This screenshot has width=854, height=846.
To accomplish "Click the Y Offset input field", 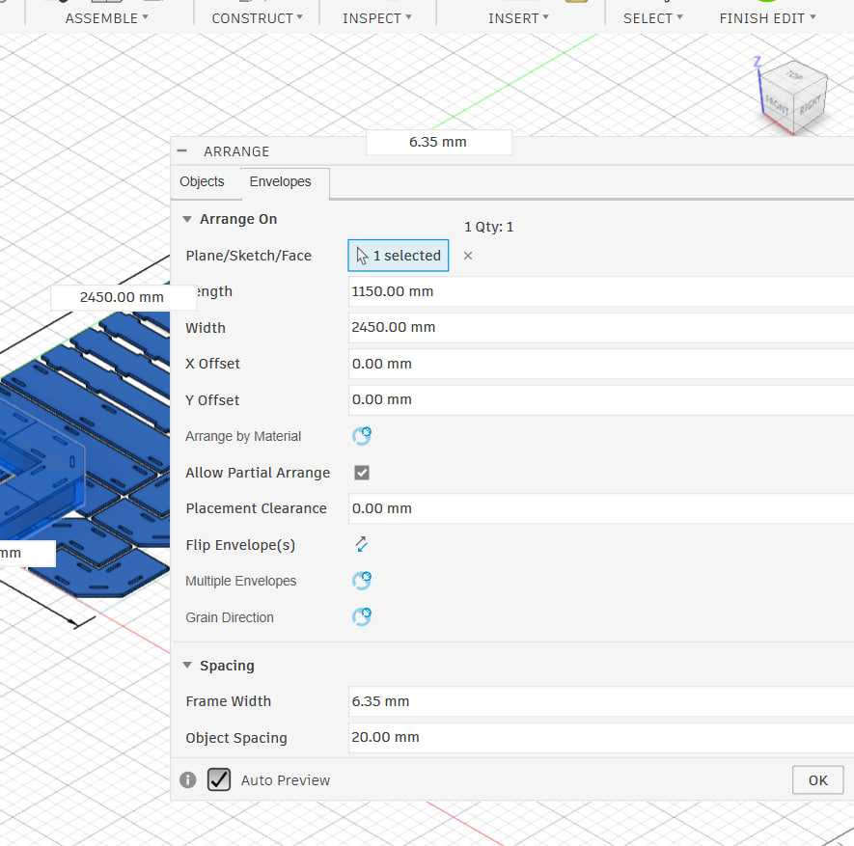I will pos(601,399).
